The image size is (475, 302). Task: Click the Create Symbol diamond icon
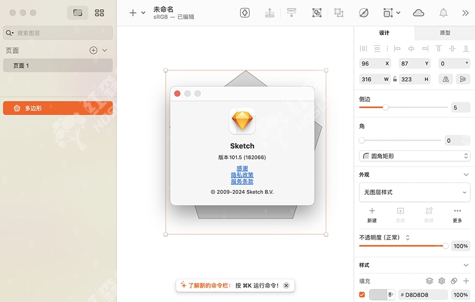[x=245, y=13]
